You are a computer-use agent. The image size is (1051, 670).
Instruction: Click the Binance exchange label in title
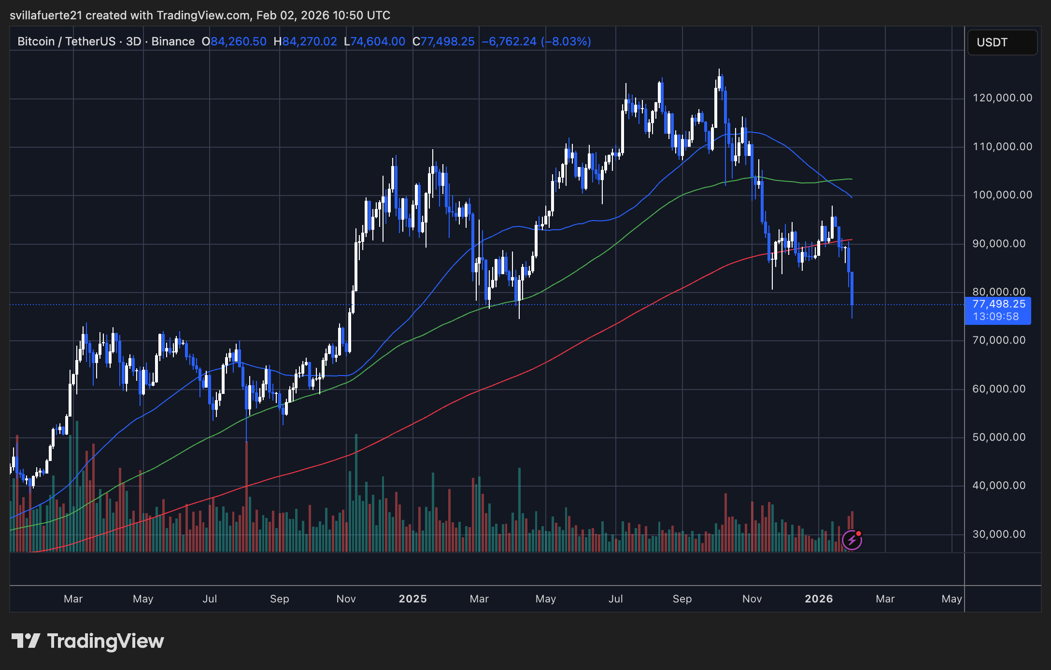173,42
